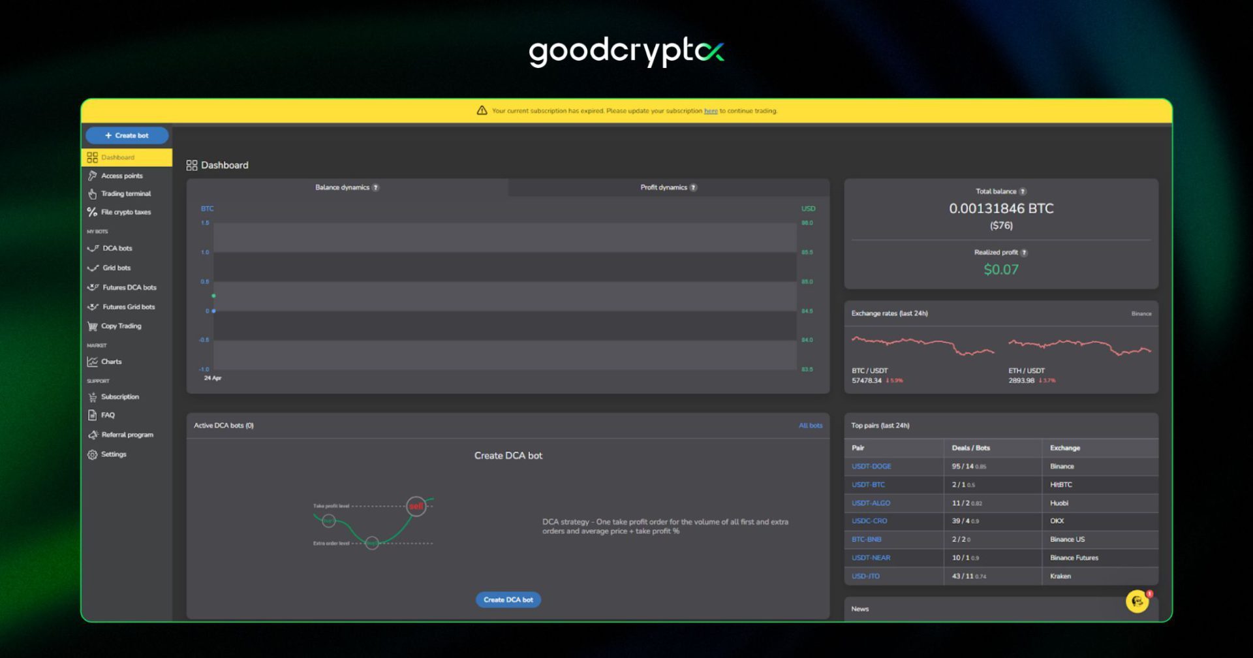Screen dimensions: 1253x658
Task: Open the BTC-BNB pair link
Action: 866,539
